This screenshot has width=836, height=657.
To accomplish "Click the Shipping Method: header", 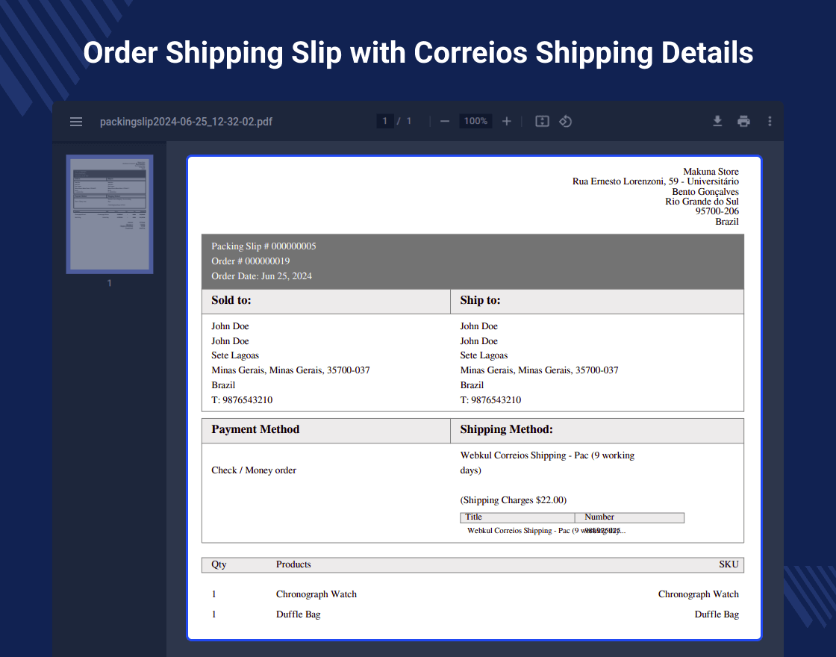I will point(506,429).
